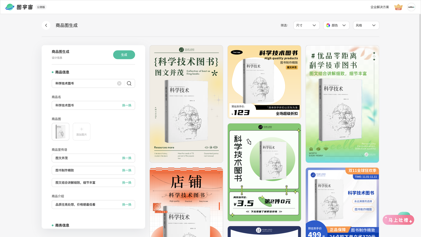Image resolution: width=421 pixels, height=237 pixels.
Task: Click the magnifier search icon
Action: coord(129,83)
